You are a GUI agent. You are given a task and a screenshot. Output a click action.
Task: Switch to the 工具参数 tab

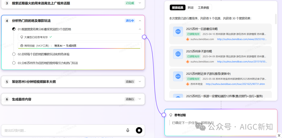coord(203,8)
